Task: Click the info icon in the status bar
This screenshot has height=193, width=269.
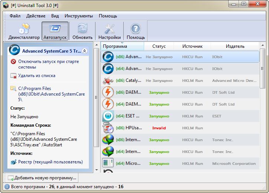Action: click(7, 187)
